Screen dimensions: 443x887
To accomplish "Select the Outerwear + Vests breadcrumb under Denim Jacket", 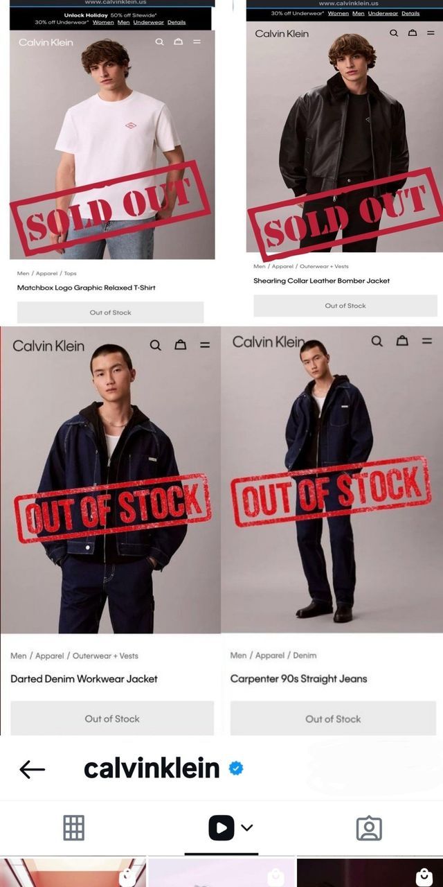I will 105,656.
